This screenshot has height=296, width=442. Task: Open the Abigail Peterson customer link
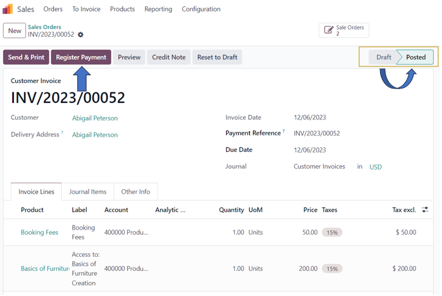coord(95,118)
